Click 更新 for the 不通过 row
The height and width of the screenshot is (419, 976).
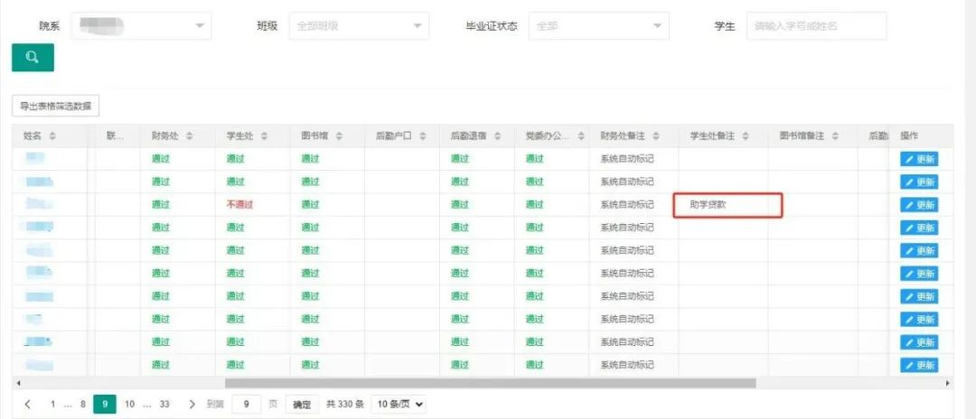coord(919,205)
